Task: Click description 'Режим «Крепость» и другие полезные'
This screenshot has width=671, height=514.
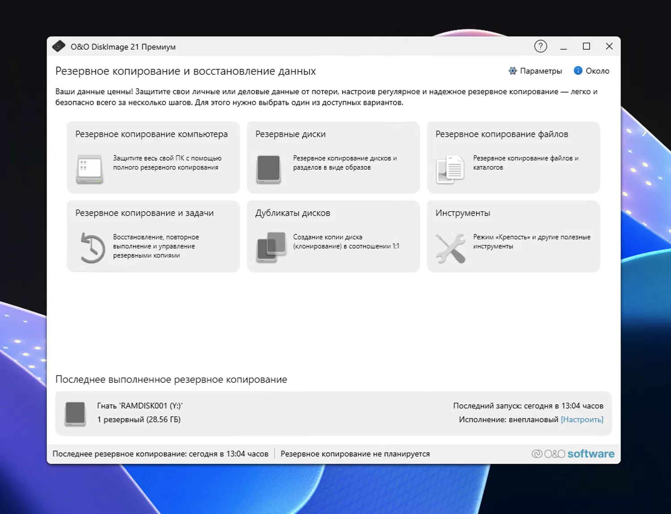Action: 531,241
